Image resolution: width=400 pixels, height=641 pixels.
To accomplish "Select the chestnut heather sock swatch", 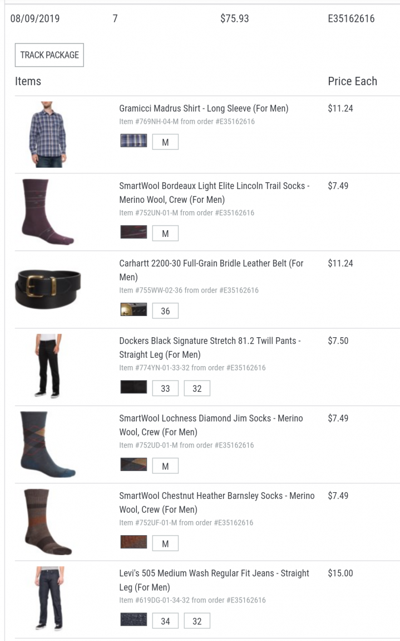I will [134, 542].
